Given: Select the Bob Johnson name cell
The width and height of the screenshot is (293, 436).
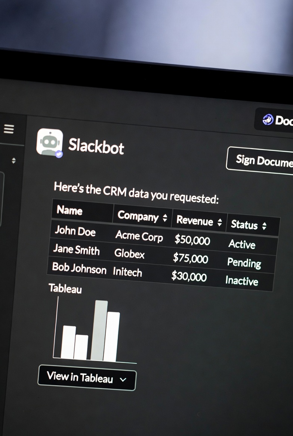Looking at the screenshot, I should 79,268.
